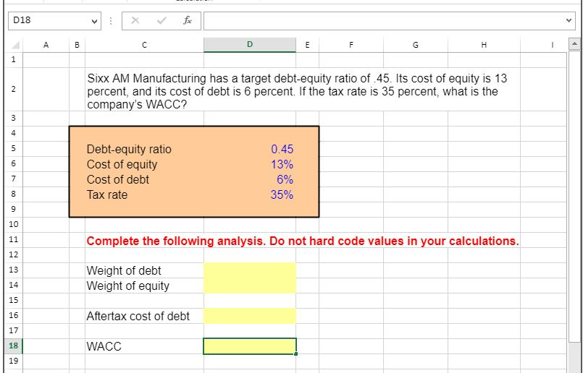This screenshot has height=373, width=583.
Task: Click the Select All corner triangle
Action: pyautogui.click(x=15, y=46)
